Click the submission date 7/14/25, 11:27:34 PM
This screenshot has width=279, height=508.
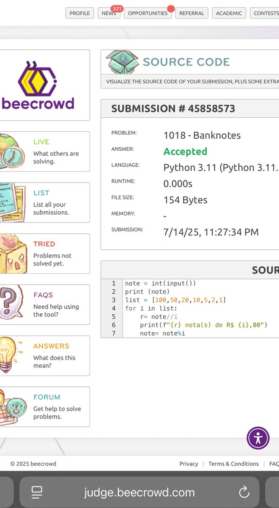click(211, 232)
